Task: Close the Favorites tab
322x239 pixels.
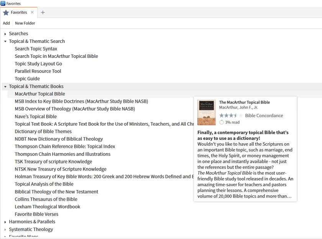Action: pyautogui.click(x=32, y=12)
